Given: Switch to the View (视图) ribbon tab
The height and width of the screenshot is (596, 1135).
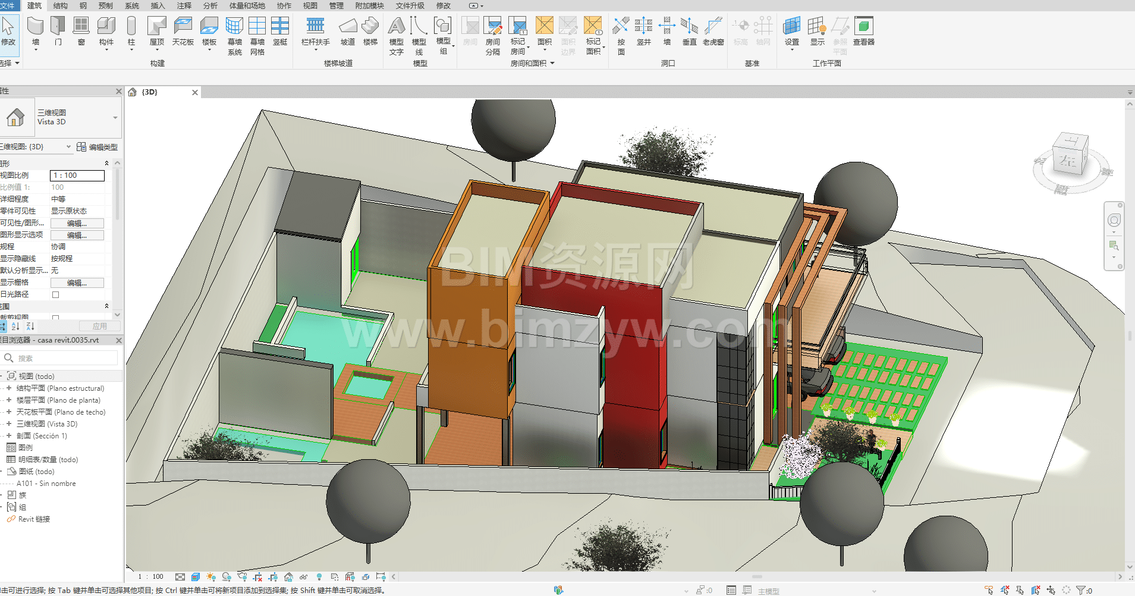Looking at the screenshot, I should (310, 5).
